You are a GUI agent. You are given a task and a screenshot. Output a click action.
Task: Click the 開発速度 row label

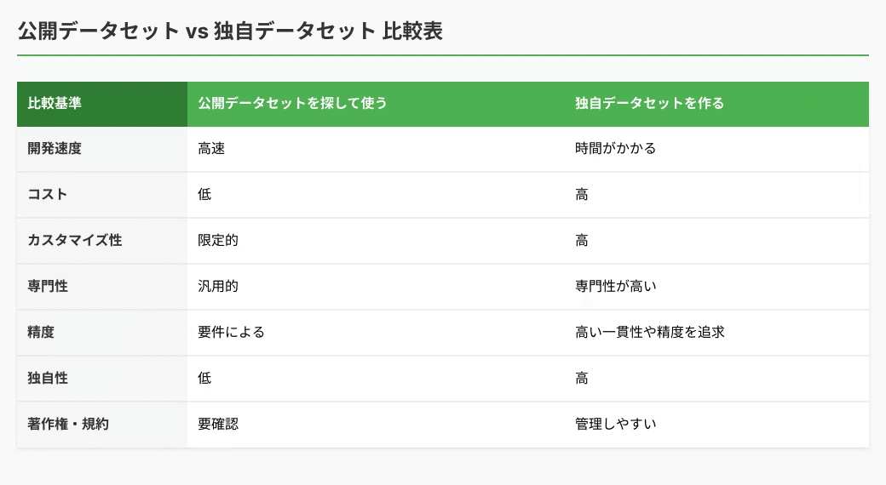click(102, 149)
